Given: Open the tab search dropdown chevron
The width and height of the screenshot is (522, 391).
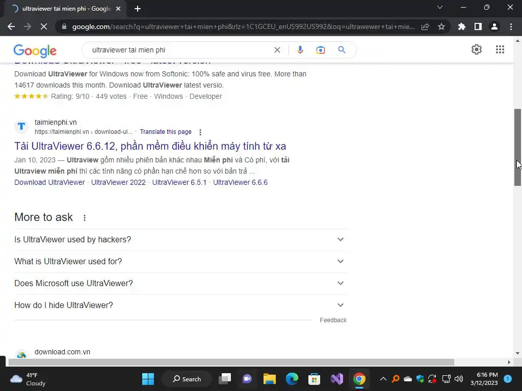Looking at the screenshot, I should point(440,7).
